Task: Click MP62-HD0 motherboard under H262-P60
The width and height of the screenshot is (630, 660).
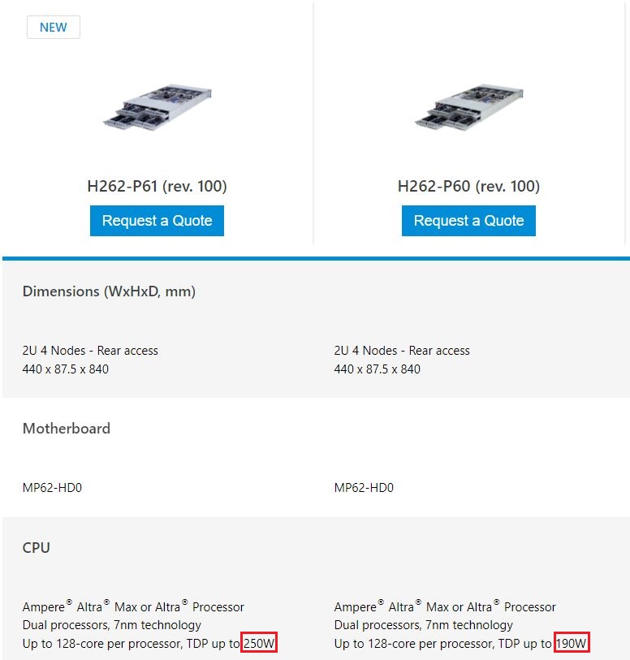Action: [x=364, y=488]
